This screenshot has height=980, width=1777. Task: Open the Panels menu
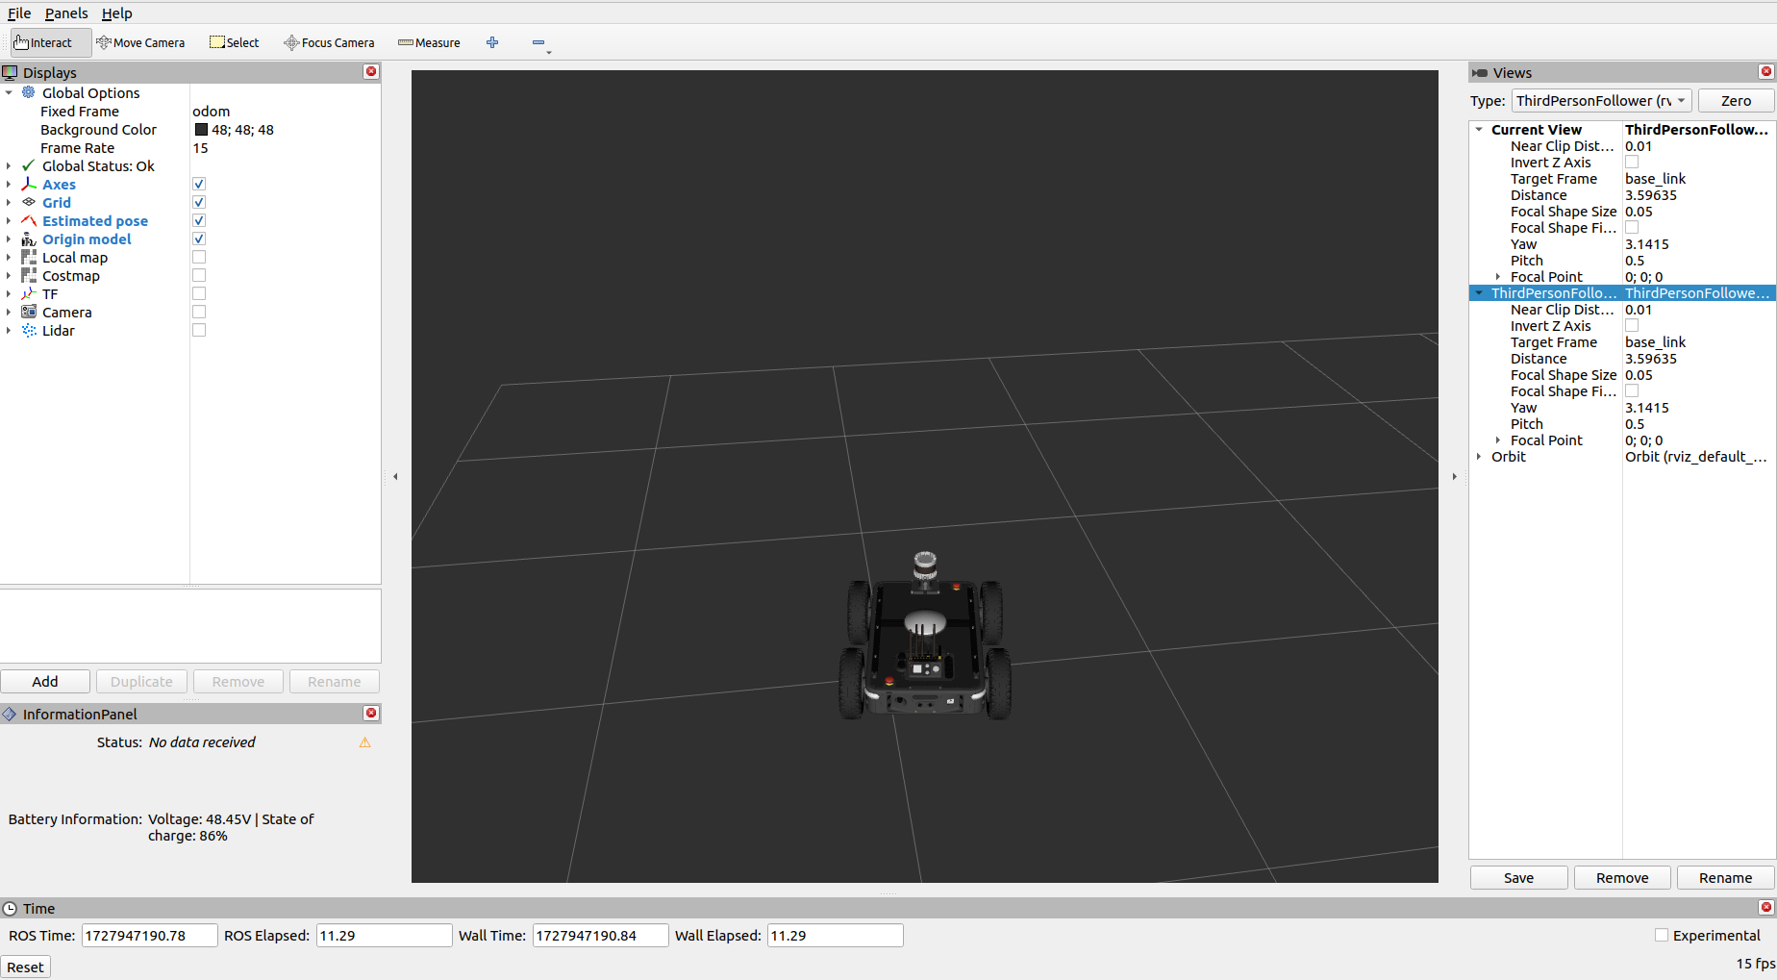point(66,13)
